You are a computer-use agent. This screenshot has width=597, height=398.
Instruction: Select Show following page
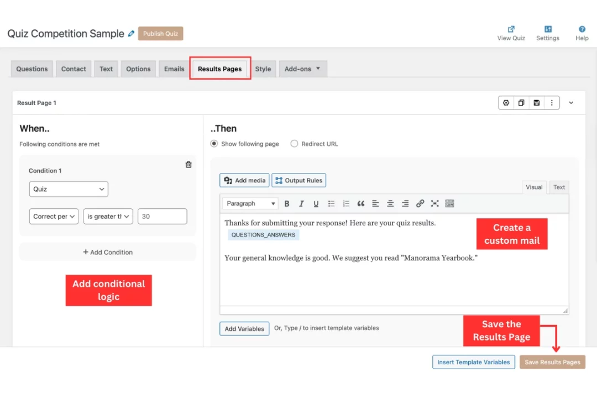[214, 144]
